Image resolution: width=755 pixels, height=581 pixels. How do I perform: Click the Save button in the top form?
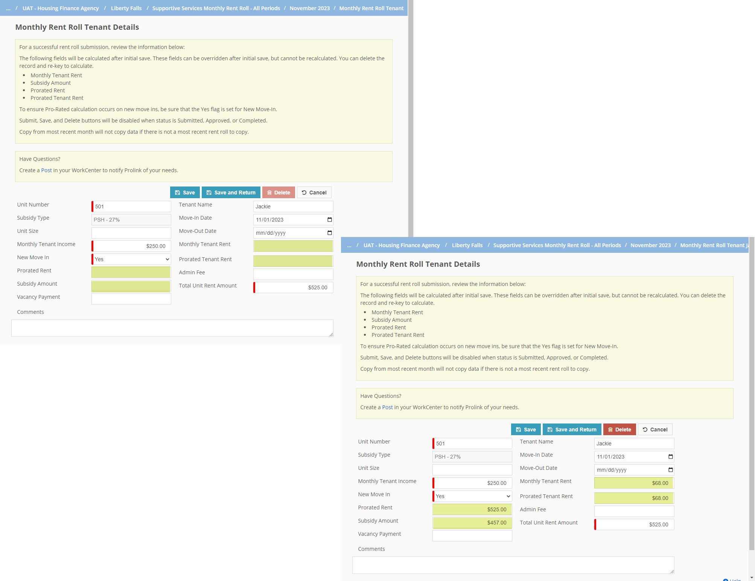(x=185, y=193)
